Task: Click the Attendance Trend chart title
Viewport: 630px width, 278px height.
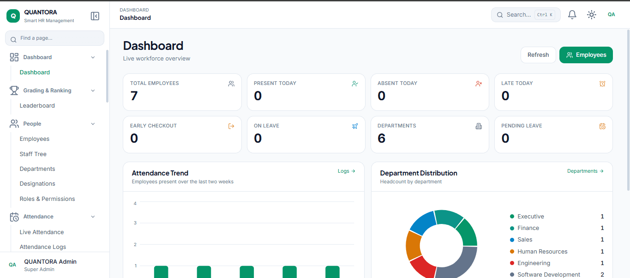Action: tap(160, 173)
